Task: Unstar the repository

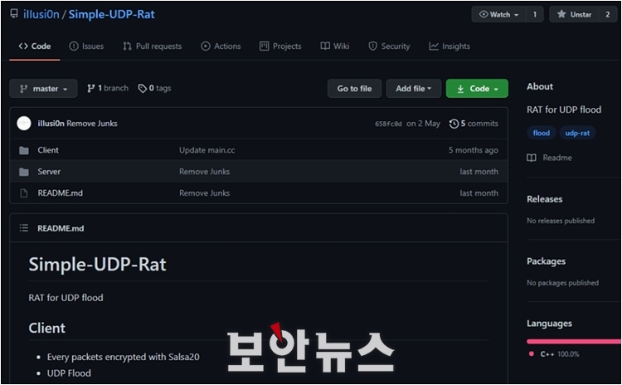Action: coord(574,14)
